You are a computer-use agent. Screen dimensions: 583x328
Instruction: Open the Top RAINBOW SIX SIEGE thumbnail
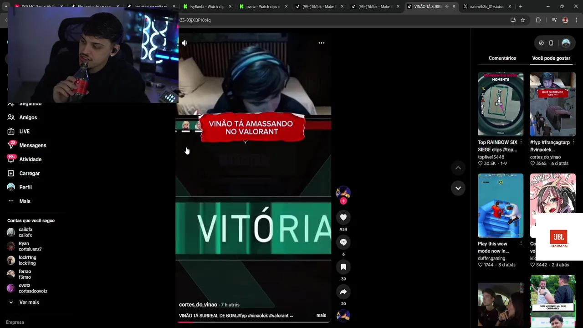pyautogui.click(x=501, y=104)
